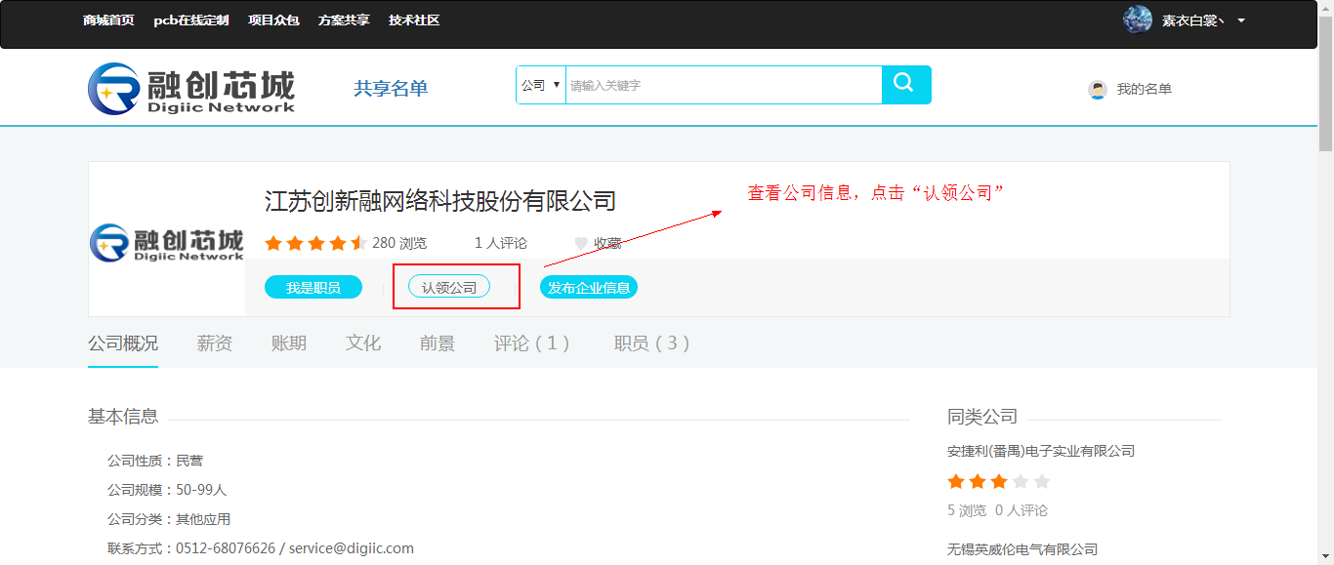Open the 评论 (1) tab
1334x565 pixels.
point(532,343)
